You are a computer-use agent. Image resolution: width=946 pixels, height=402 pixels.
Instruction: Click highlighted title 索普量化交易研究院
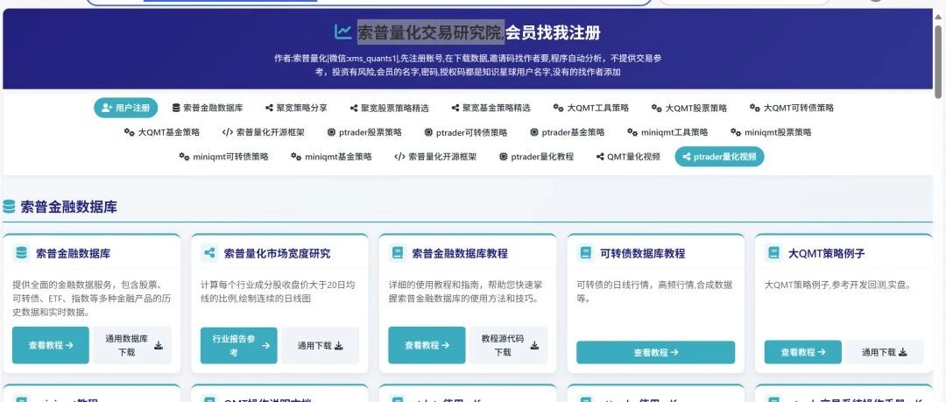[x=431, y=32]
